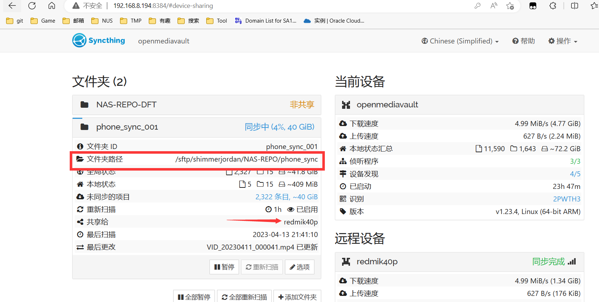Click the info icon beside 文件夹 ID

coord(80,147)
